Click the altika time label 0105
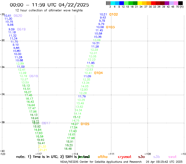Screen dimensions: 186x164 (85, 124)
